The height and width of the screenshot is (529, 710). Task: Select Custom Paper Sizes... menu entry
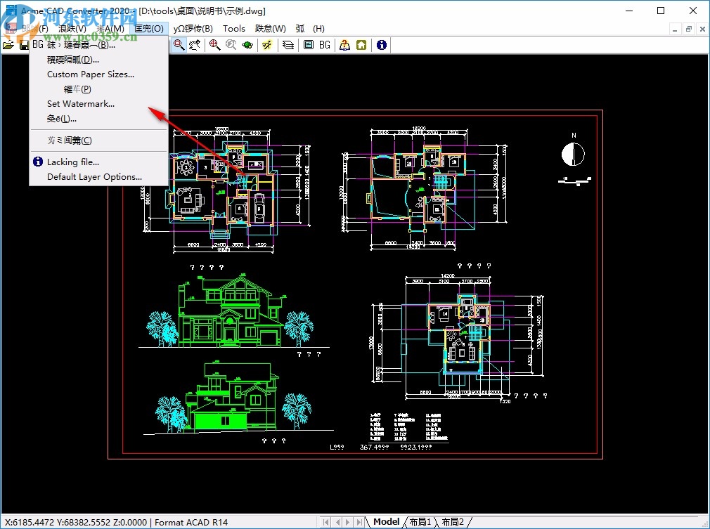click(x=90, y=74)
